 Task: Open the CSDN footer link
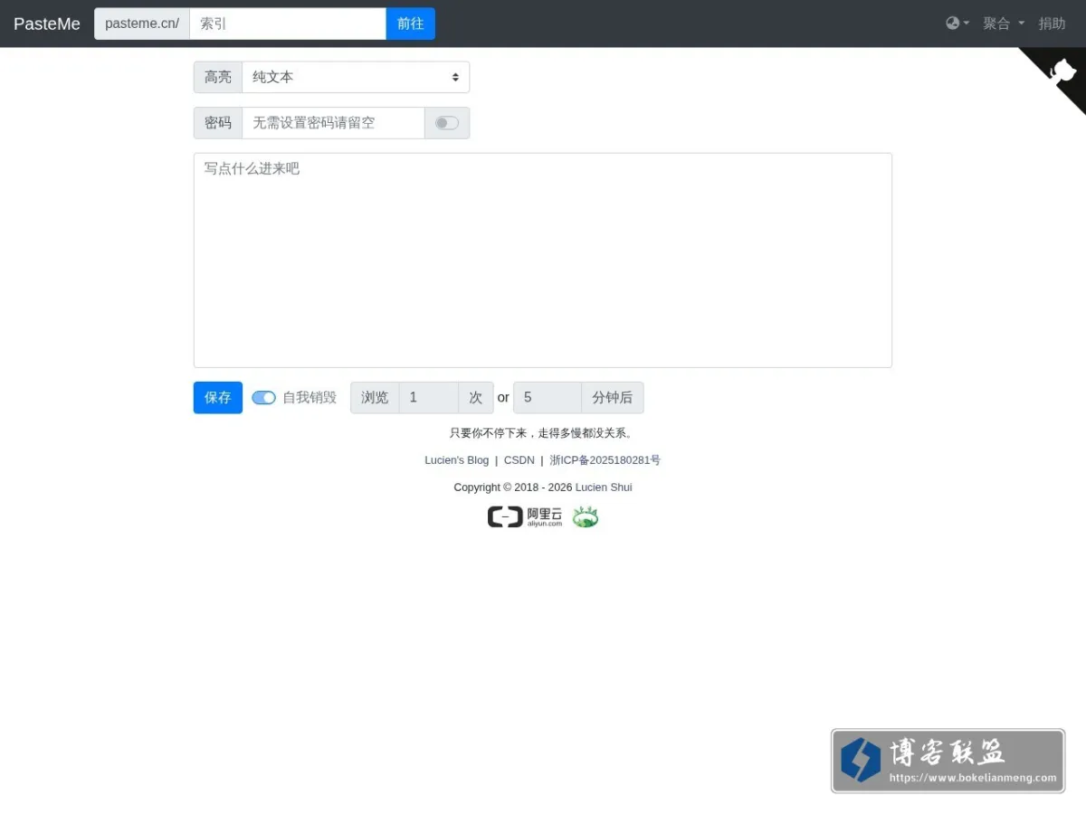click(519, 460)
